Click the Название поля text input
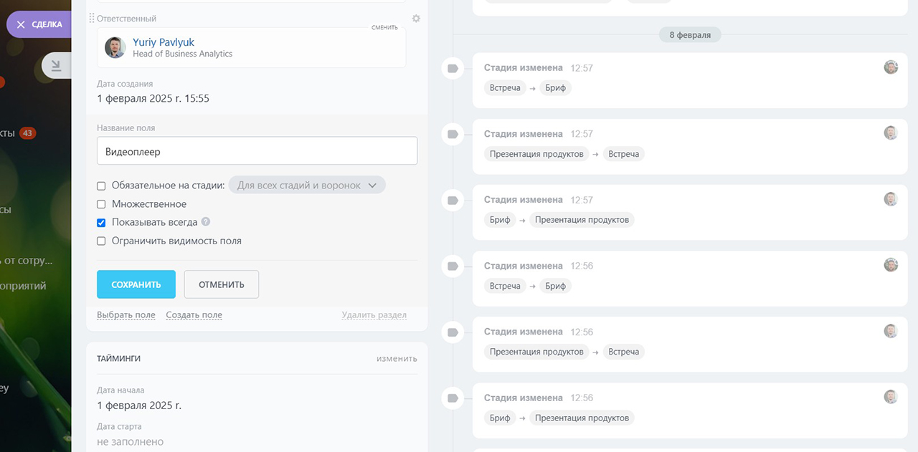The image size is (918, 452). point(257,151)
